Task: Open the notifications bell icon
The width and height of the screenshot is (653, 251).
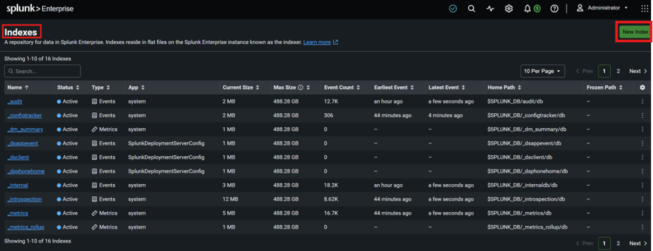Action: [527, 8]
